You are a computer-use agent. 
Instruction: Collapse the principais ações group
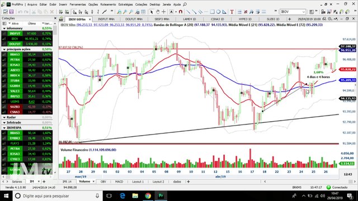click(4, 49)
